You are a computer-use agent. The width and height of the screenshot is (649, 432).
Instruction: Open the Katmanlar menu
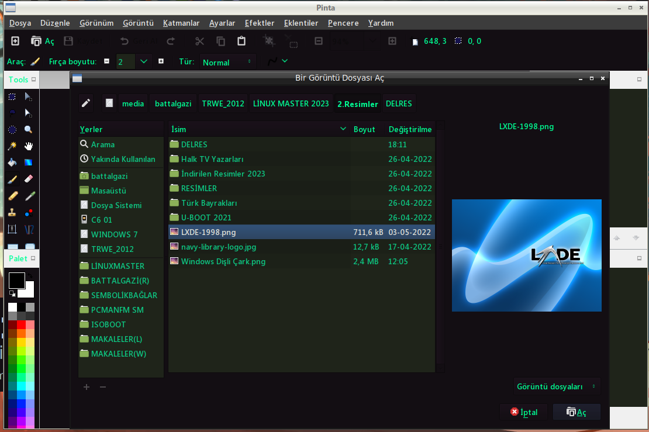tap(181, 23)
